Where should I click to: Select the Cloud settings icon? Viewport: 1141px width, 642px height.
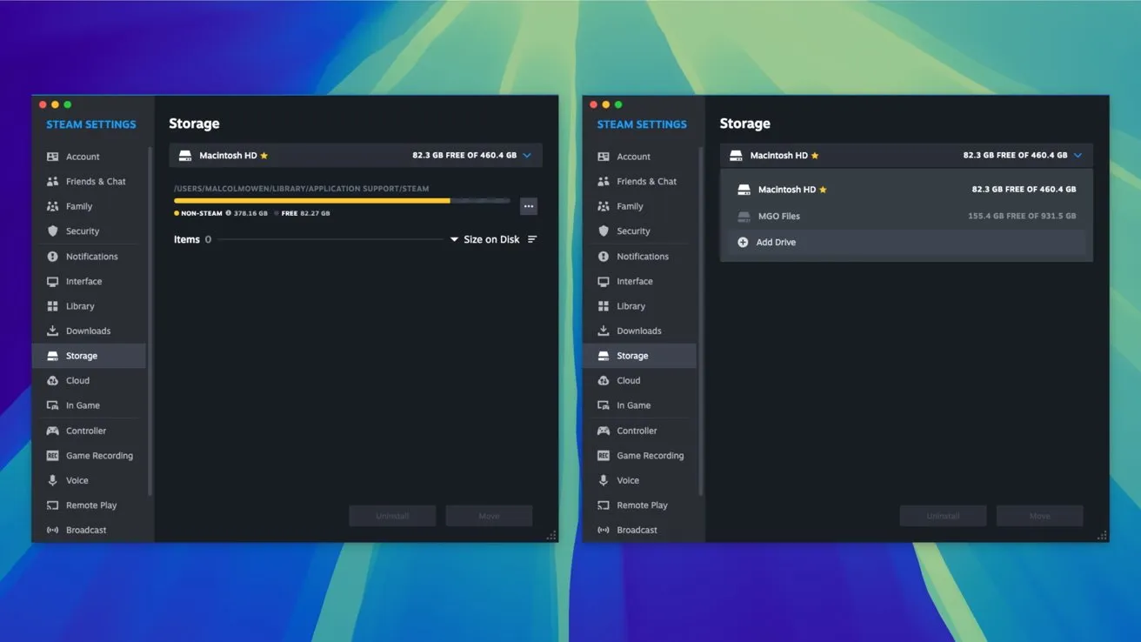click(x=55, y=380)
